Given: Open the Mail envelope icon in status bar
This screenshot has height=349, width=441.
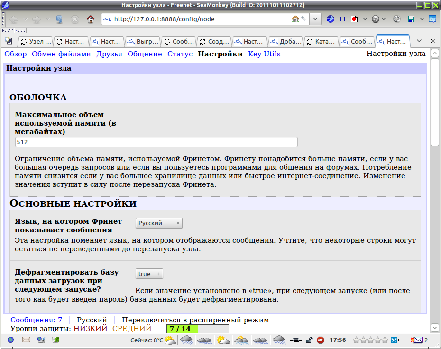Looking at the screenshot, I should (26, 340).
